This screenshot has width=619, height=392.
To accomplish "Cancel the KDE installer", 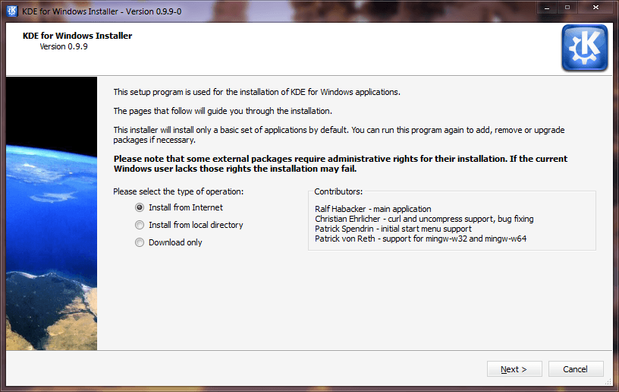I will click(x=576, y=369).
